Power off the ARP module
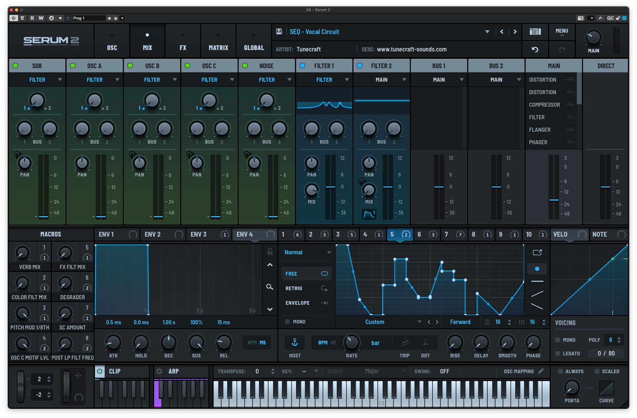The image size is (637, 418). coord(159,371)
